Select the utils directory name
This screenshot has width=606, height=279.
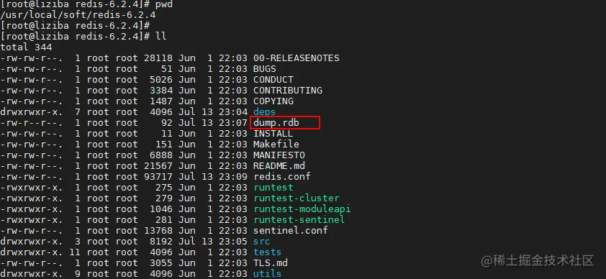(x=268, y=275)
